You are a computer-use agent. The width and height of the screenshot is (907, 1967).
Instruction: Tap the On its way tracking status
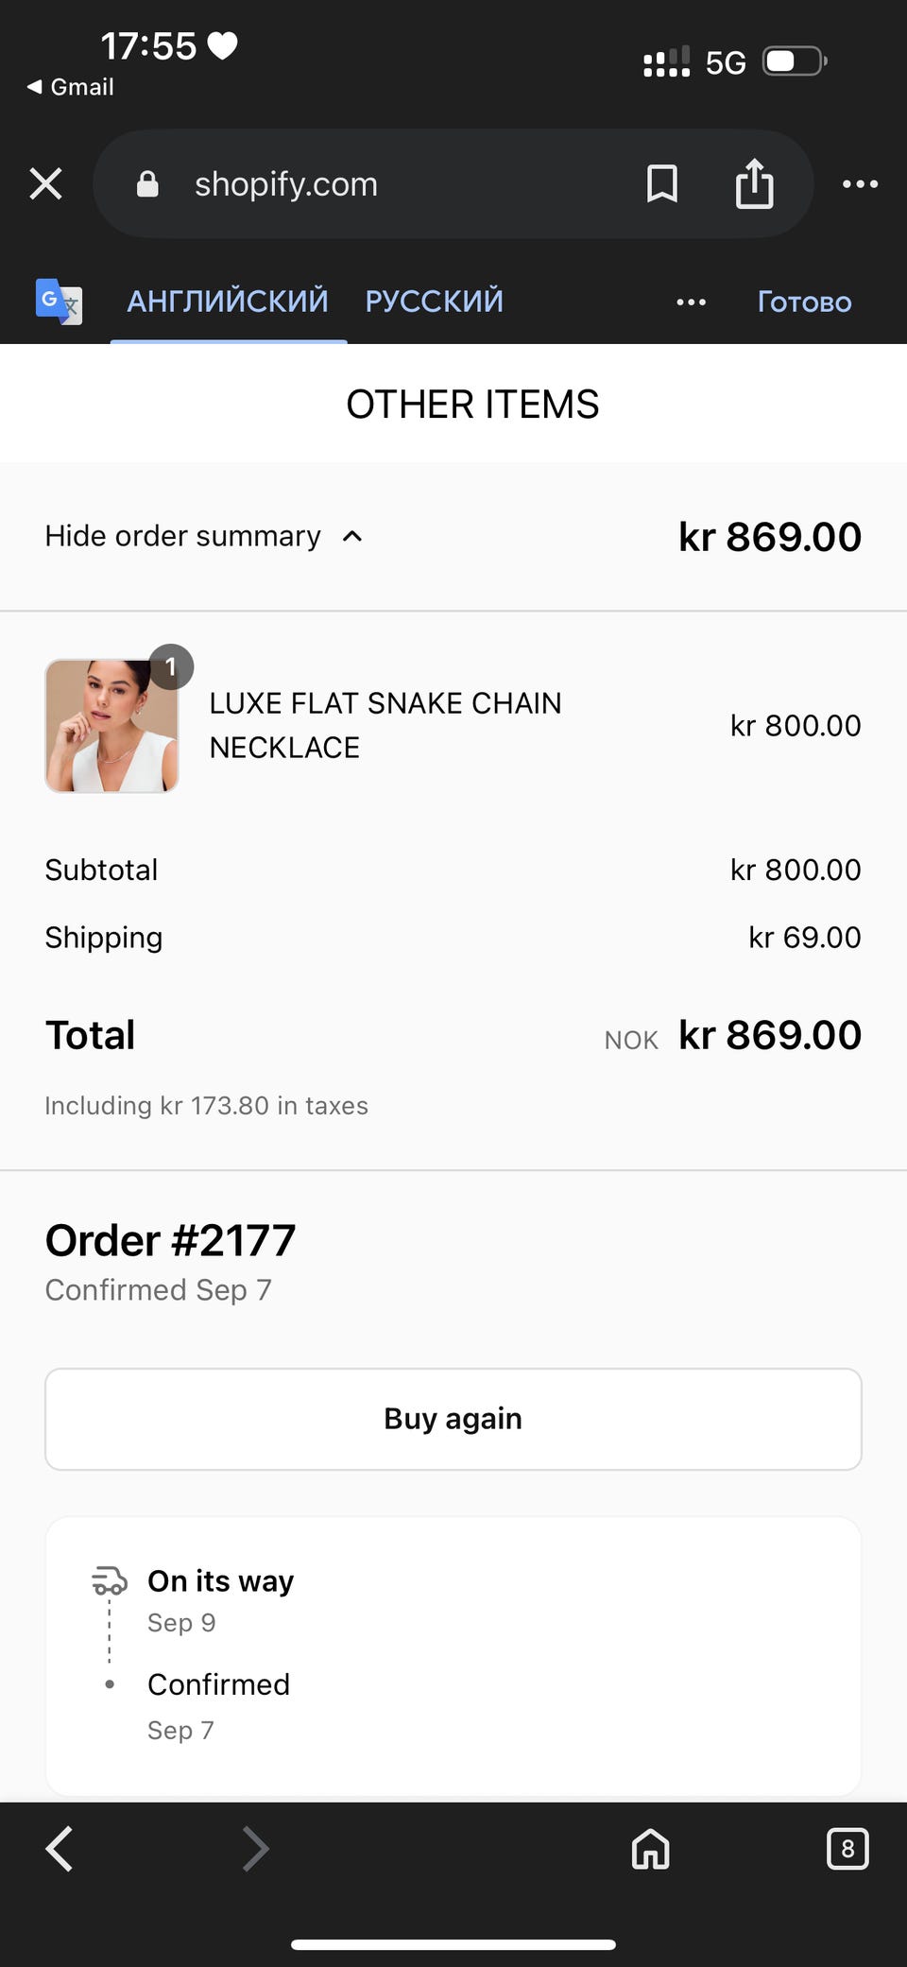[220, 1580]
